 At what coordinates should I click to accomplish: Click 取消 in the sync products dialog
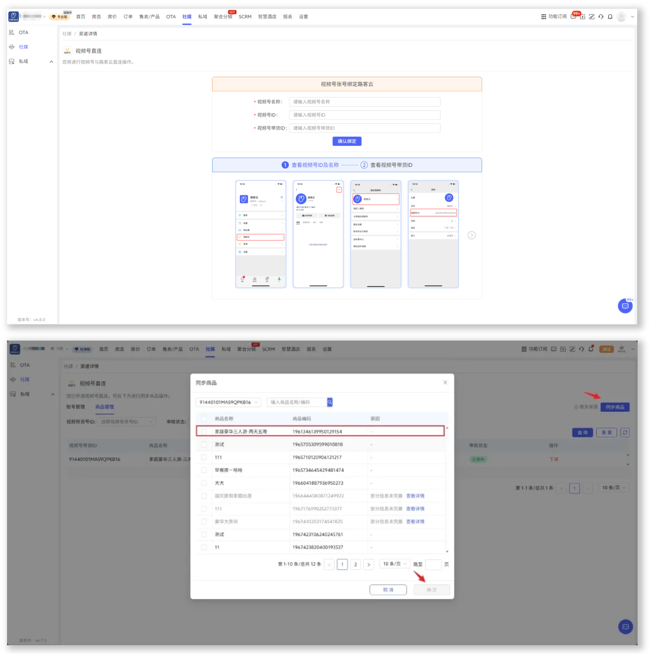388,590
